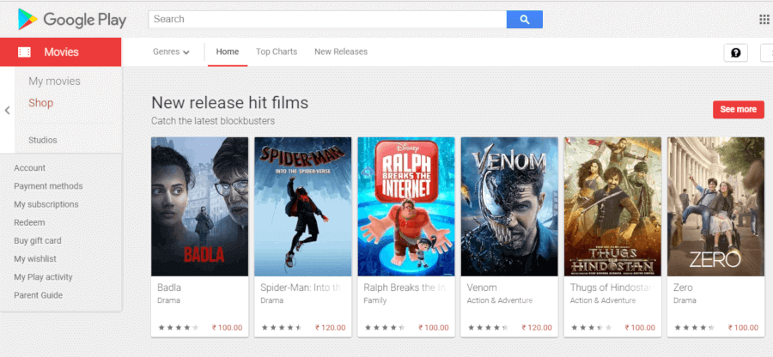Screen dimensions: 773x357
Task: Click the Badla title text
Action: click(x=169, y=287)
